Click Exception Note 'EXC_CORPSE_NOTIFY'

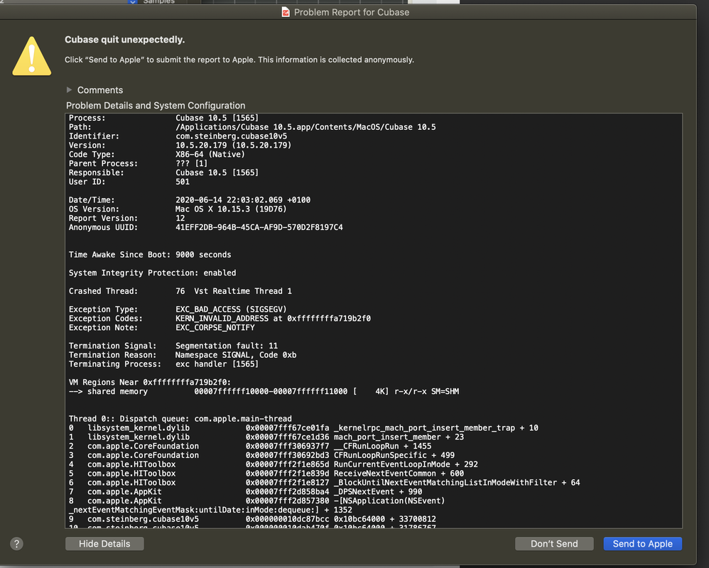215,327
